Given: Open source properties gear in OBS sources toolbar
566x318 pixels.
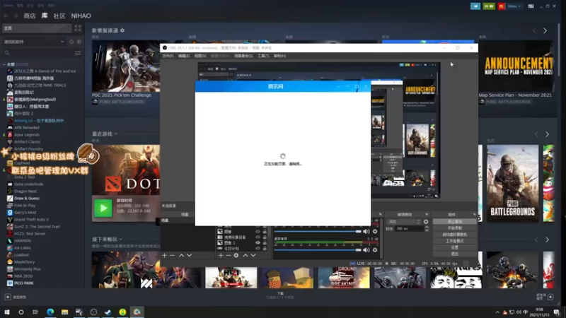Looking at the screenshot, I should click(x=236, y=255).
